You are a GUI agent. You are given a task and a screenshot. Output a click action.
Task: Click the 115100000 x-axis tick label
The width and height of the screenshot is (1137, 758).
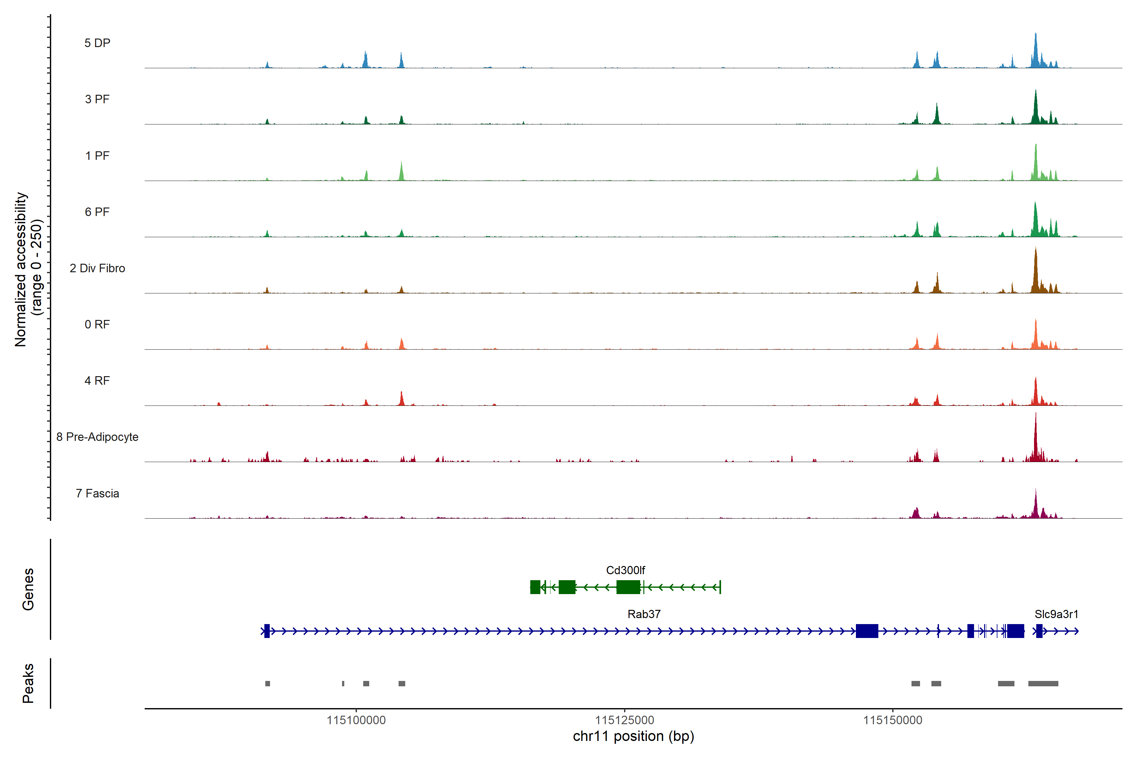click(x=356, y=720)
